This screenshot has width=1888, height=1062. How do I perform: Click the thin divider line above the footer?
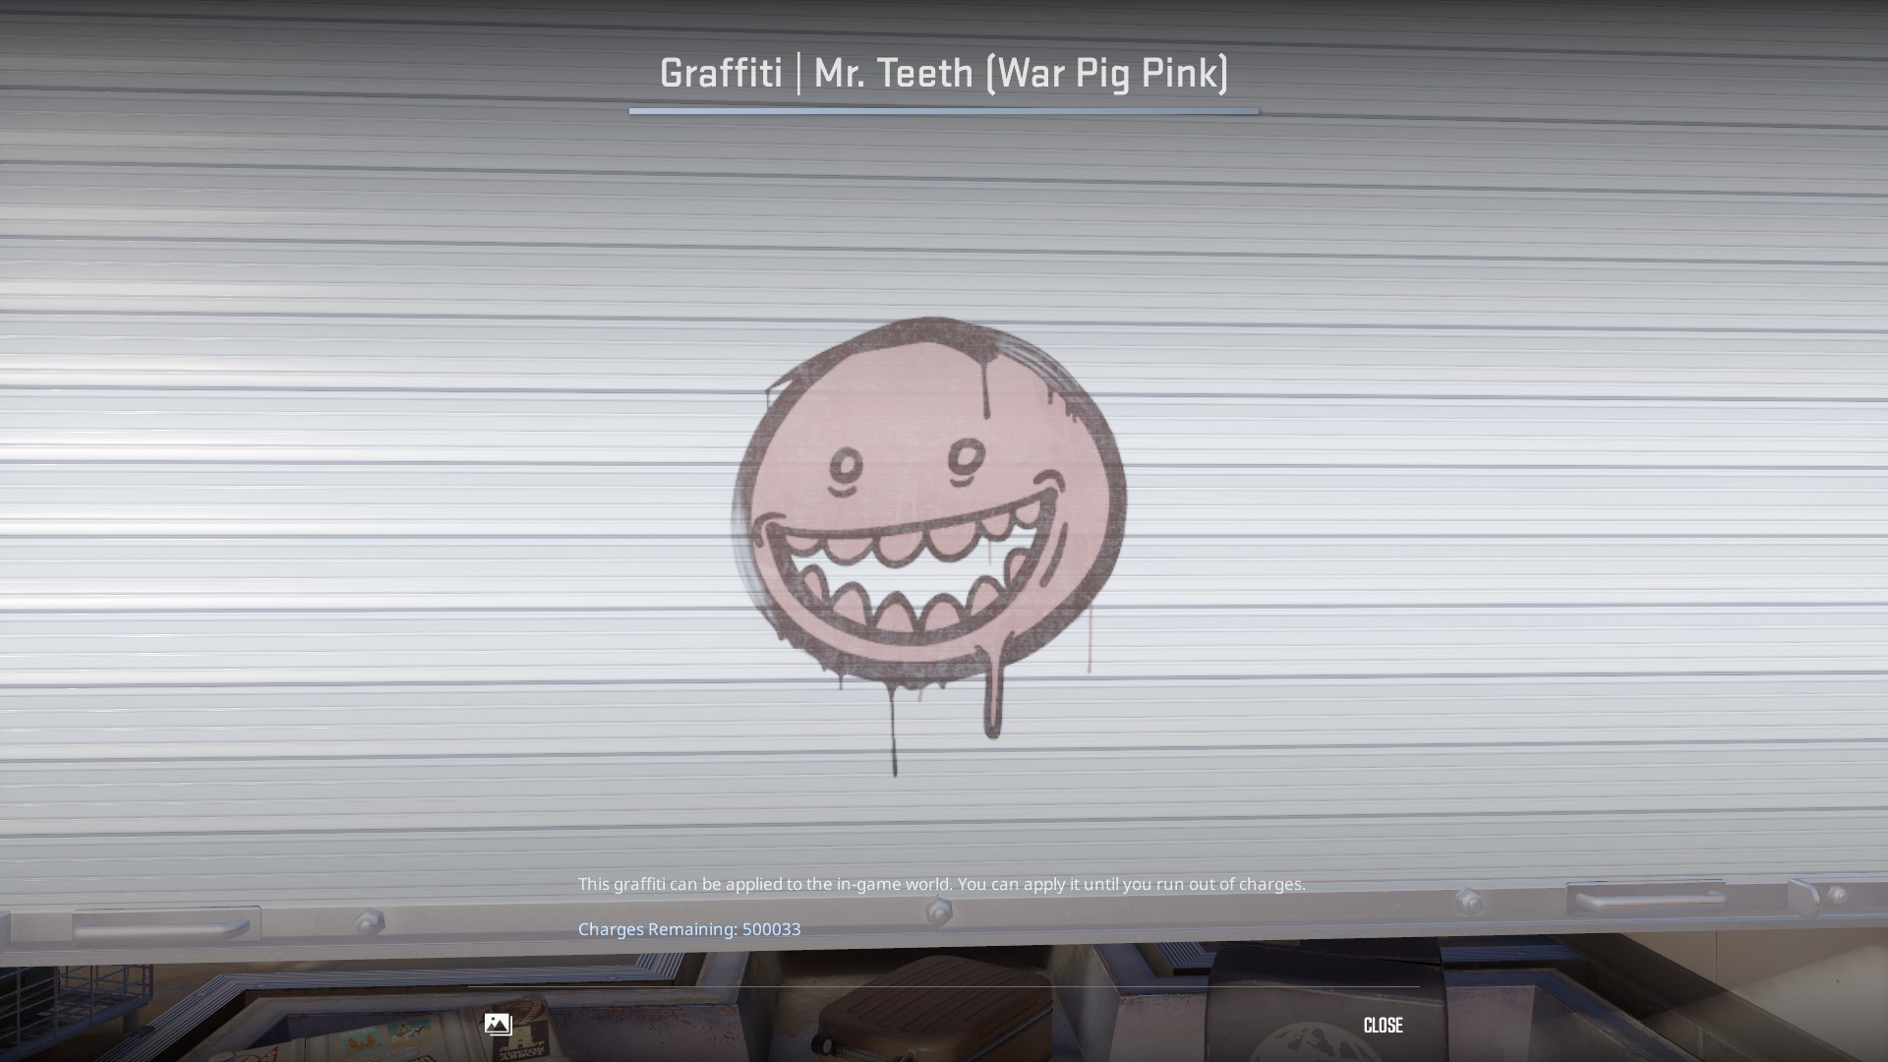pos(942,986)
